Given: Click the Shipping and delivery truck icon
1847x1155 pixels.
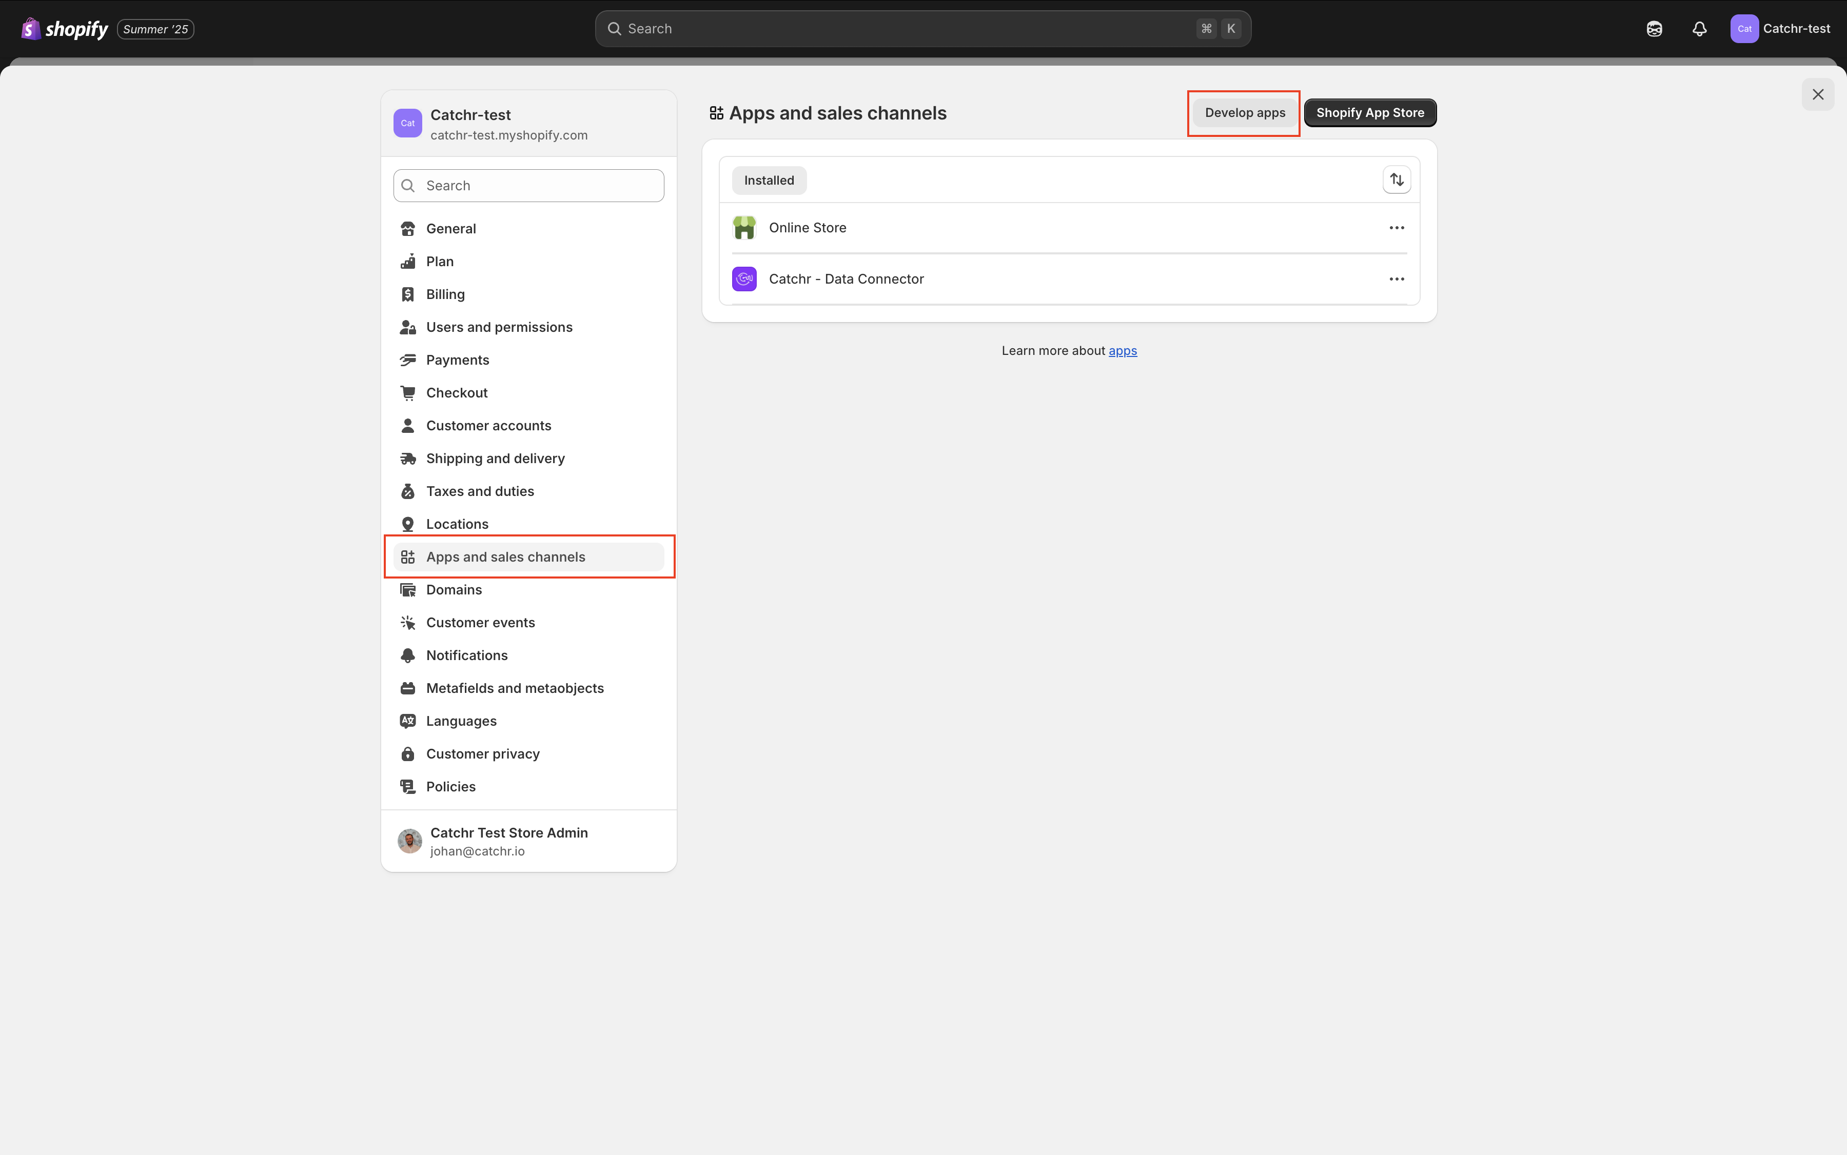Looking at the screenshot, I should tap(408, 459).
